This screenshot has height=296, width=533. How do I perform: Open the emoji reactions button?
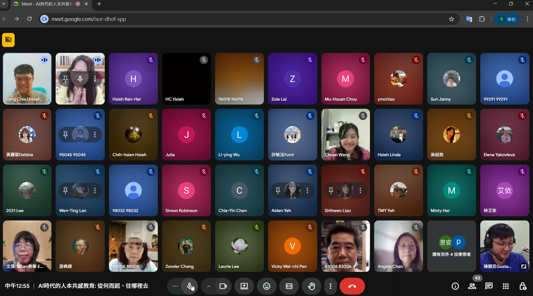266,286
